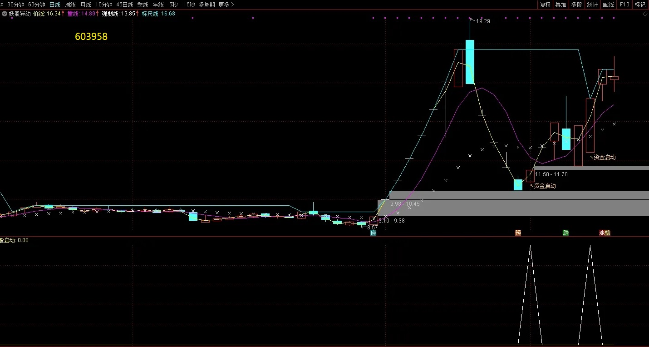Click the stock code 603958
The width and height of the screenshot is (649, 347).
pos(91,37)
